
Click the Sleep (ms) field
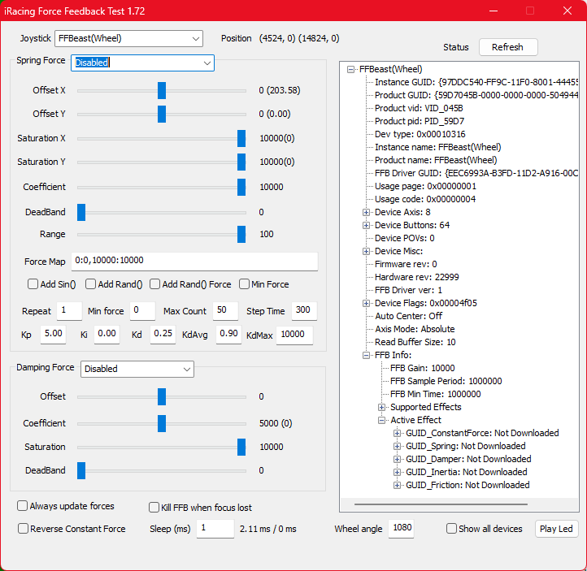pyautogui.click(x=215, y=529)
